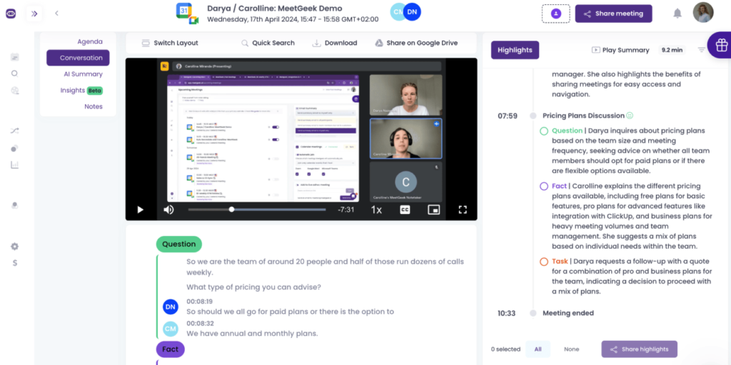The width and height of the screenshot is (731, 365).
Task: Open the Notes tab
Action: coord(94,106)
